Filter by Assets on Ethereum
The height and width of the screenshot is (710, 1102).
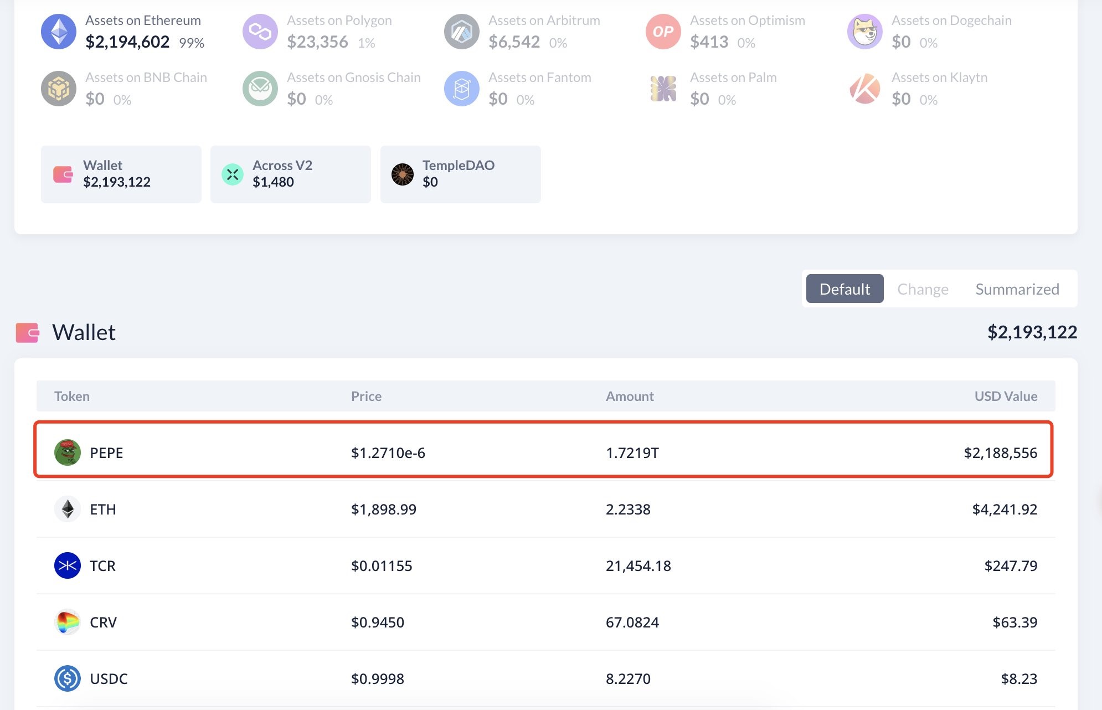(x=123, y=32)
